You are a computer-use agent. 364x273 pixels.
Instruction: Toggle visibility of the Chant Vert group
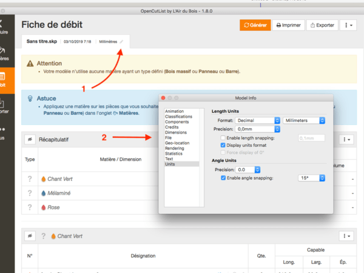(30, 236)
